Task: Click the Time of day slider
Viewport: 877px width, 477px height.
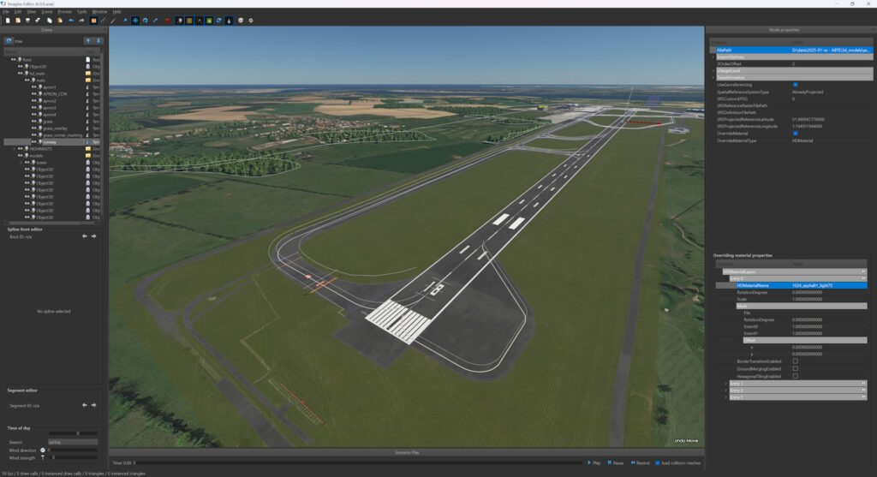Action: 73,433
